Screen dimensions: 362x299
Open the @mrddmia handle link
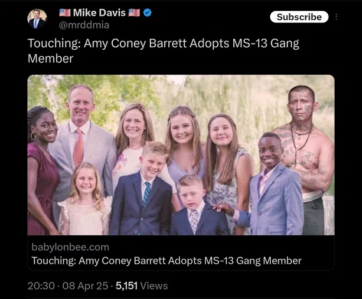click(84, 25)
